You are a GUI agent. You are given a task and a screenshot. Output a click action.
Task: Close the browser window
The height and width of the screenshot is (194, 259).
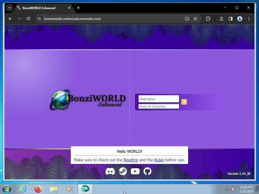click(248, 8)
